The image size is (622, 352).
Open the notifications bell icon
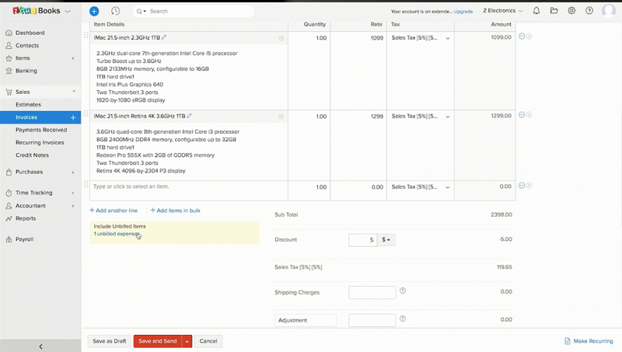click(536, 11)
